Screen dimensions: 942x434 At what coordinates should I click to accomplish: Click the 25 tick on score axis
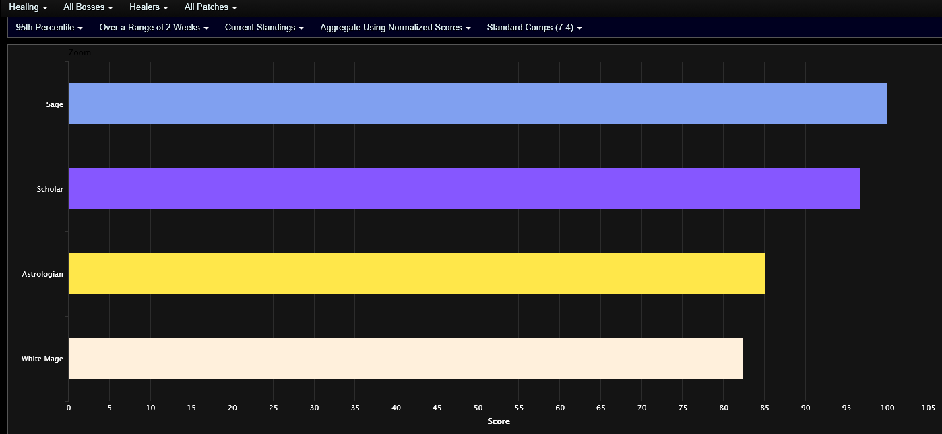tap(273, 408)
